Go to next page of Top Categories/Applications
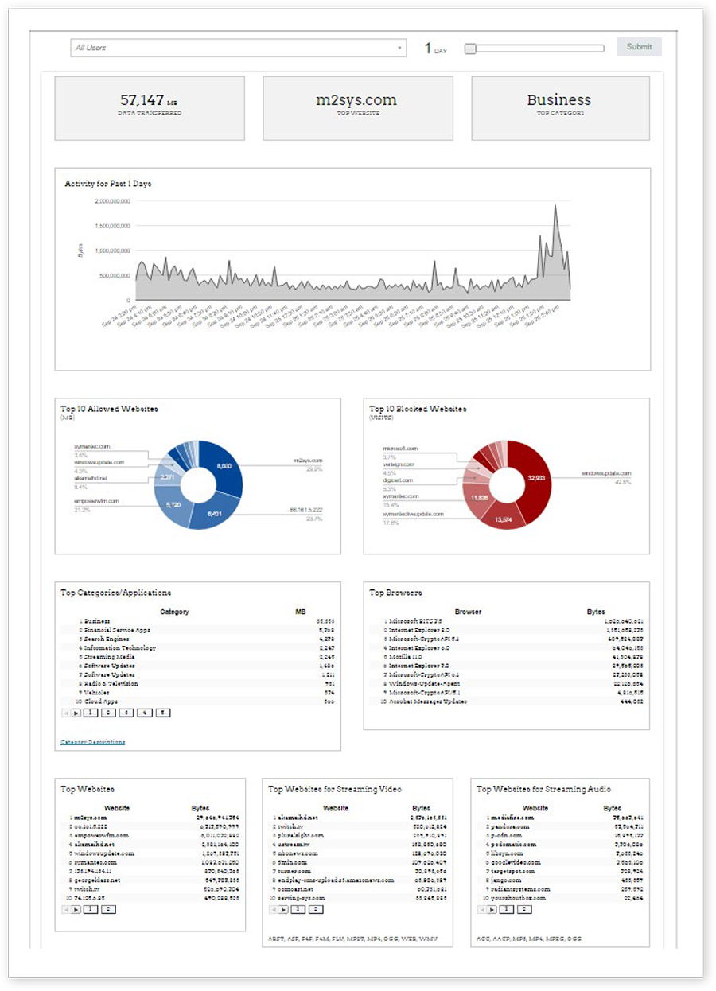The width and height of the screenshot is (716, 991). (x=76, y=713)
